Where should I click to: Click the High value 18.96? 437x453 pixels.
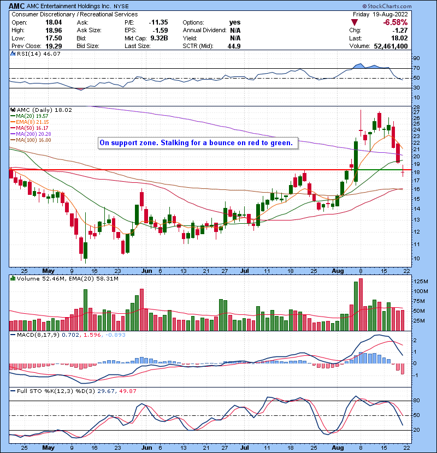click(54, 31)
